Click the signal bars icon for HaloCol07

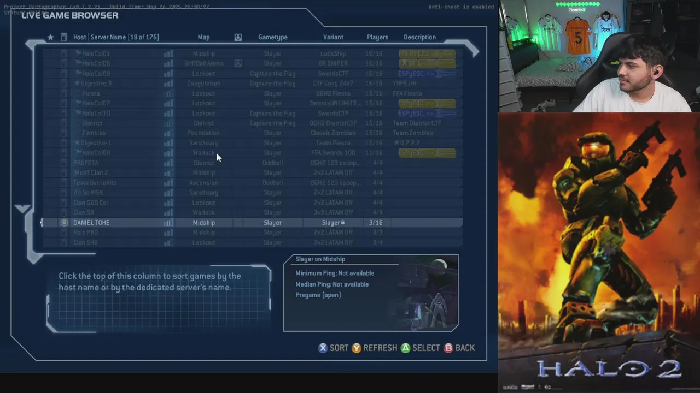point(168,103)
